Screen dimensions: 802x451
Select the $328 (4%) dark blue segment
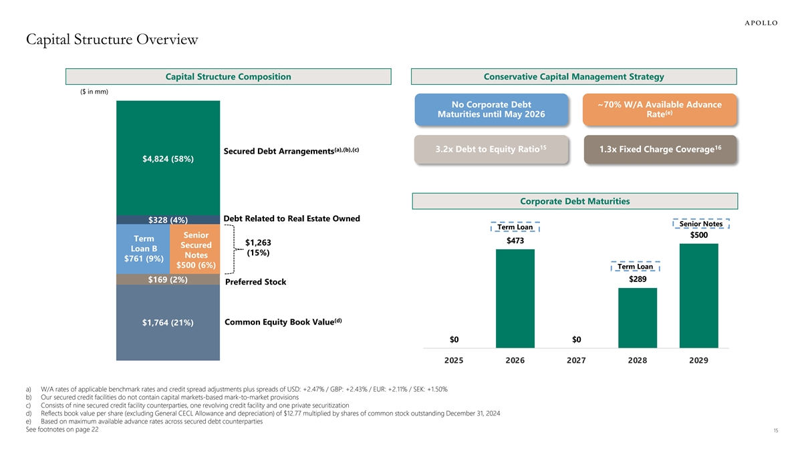point(168,220)
